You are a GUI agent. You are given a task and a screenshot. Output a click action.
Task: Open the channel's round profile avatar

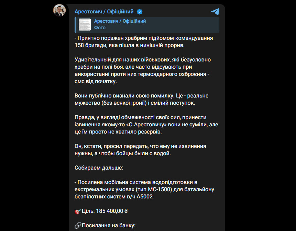point(59,11)
